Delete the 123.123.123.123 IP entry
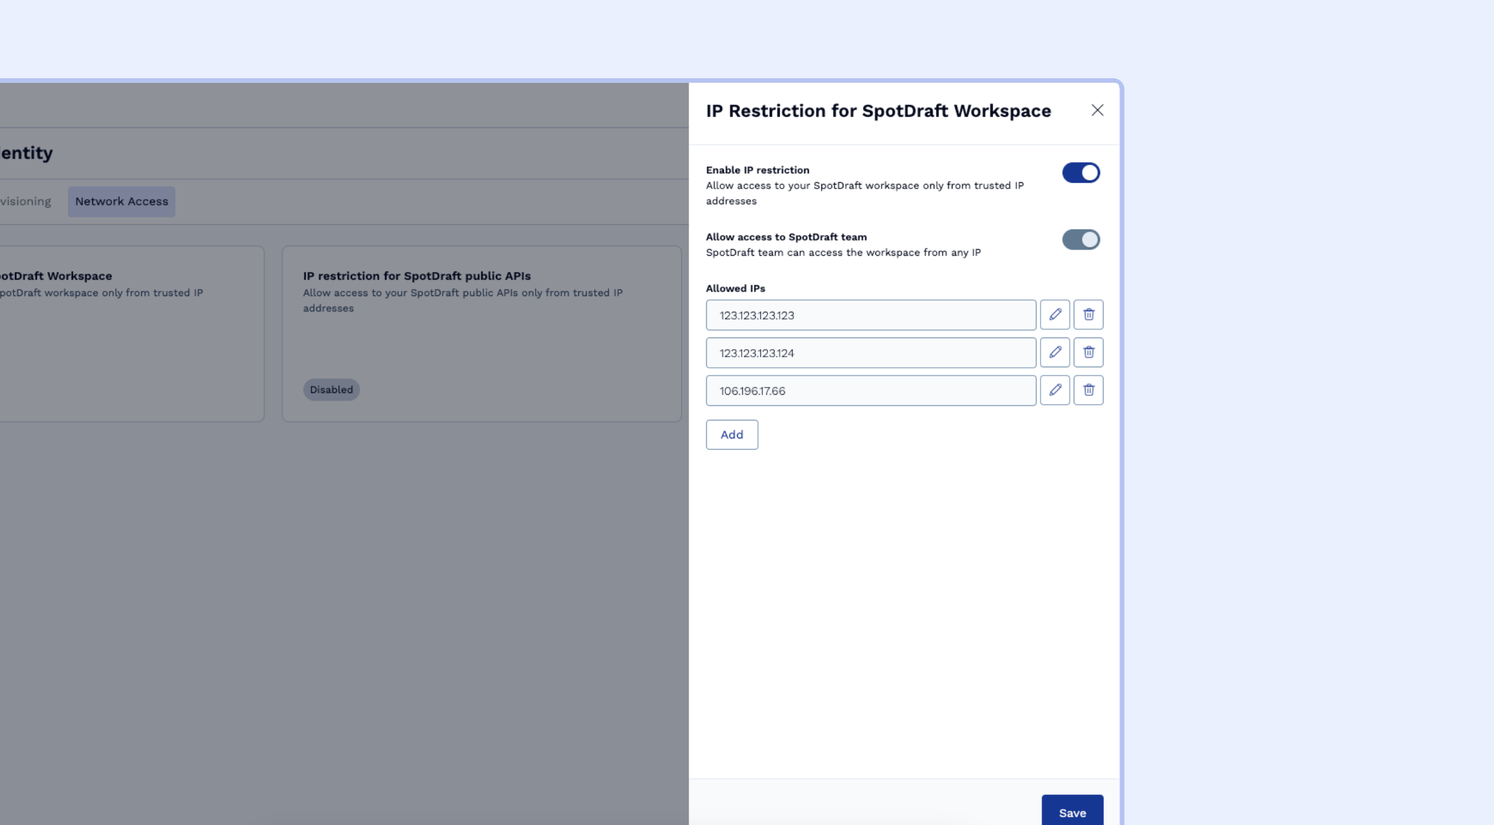The image size is (1494, 825). (1088, 315)
